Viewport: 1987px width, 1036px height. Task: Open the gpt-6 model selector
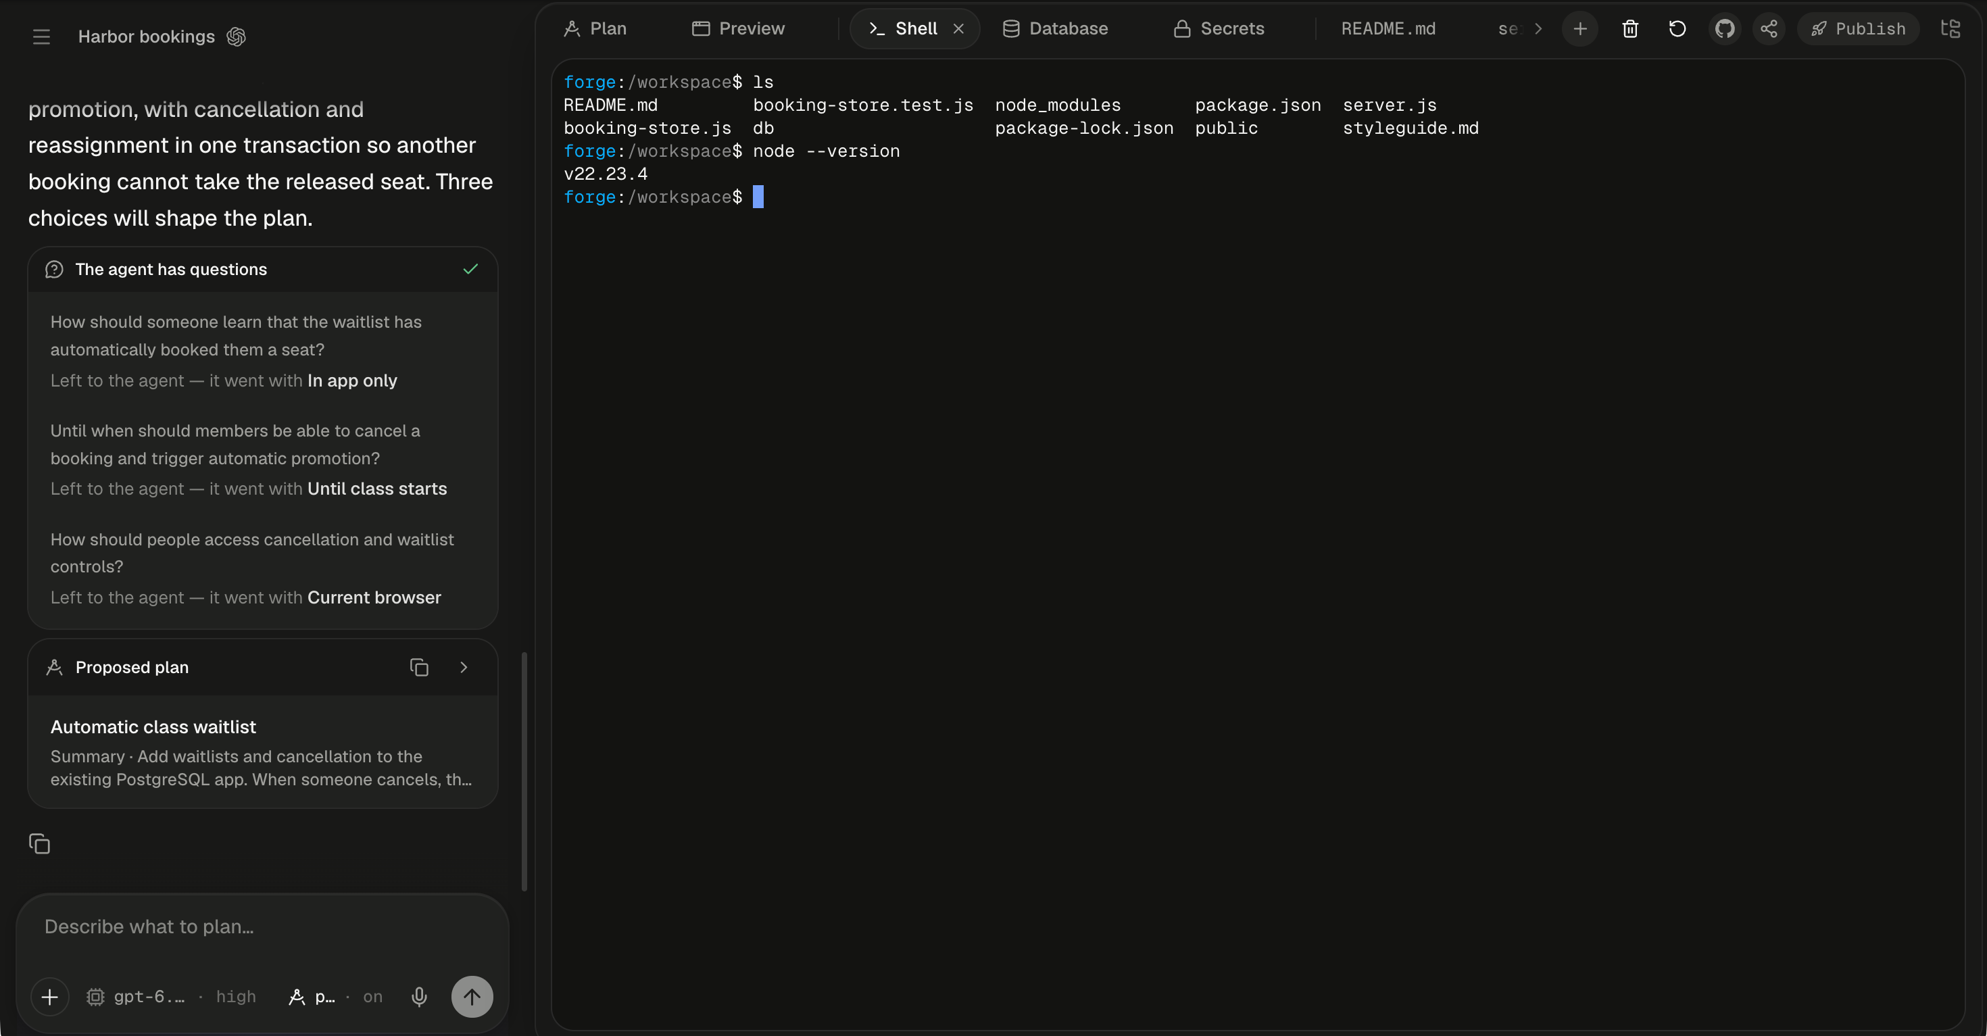pyautogui.click(x=137, y=997)
